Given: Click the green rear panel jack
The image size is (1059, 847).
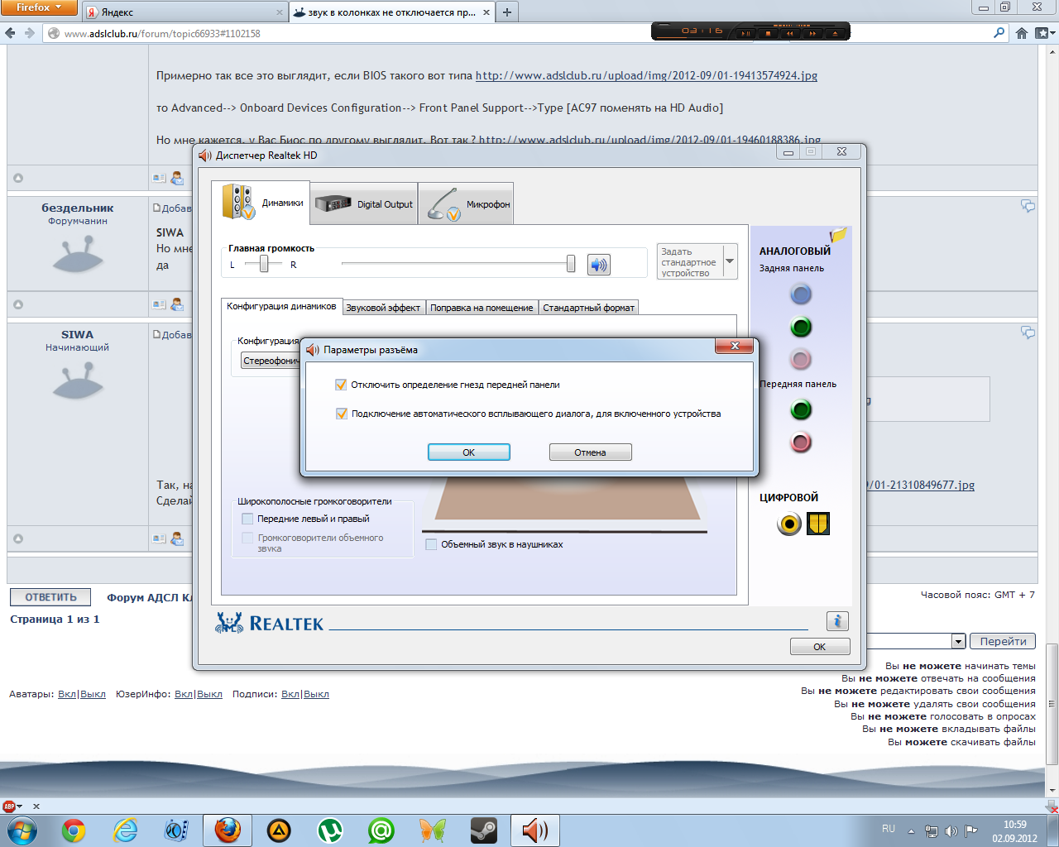Looking at the screenshot, I should (x=800, y=327).
